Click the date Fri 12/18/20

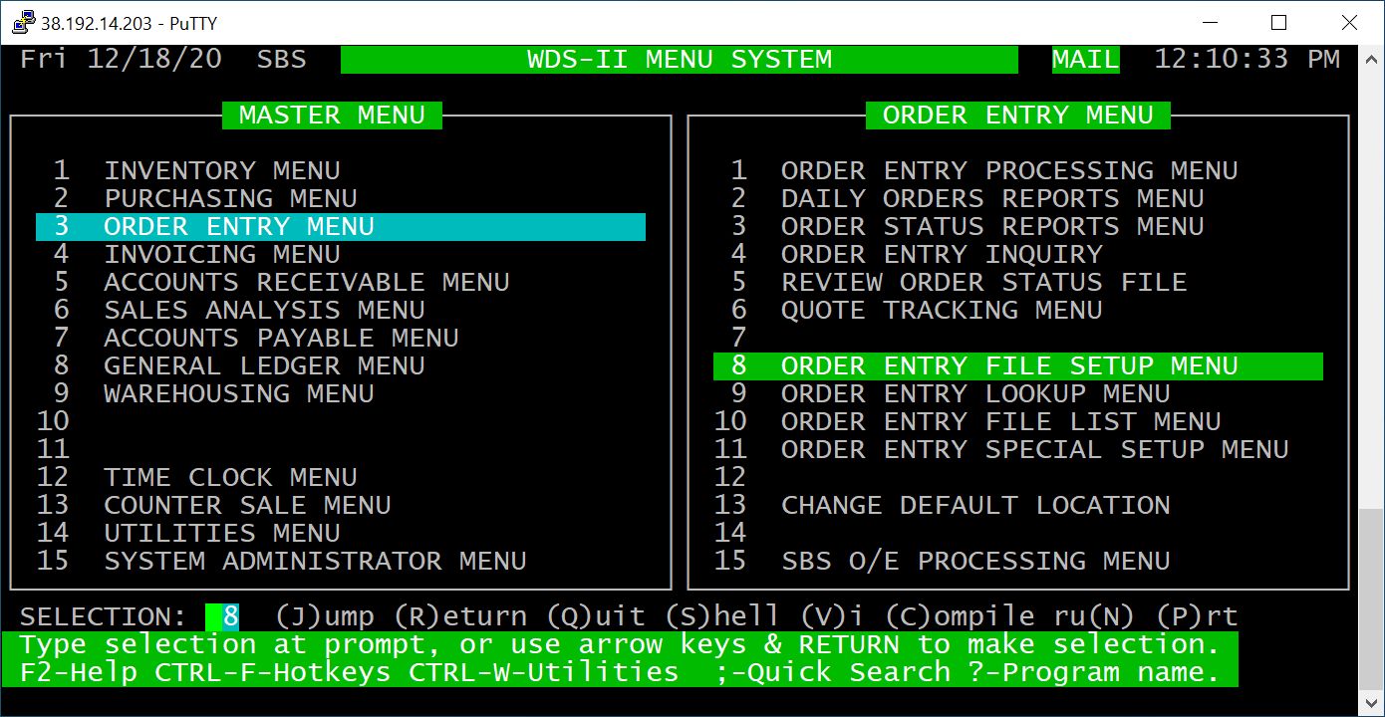click(x=121, y=59)
